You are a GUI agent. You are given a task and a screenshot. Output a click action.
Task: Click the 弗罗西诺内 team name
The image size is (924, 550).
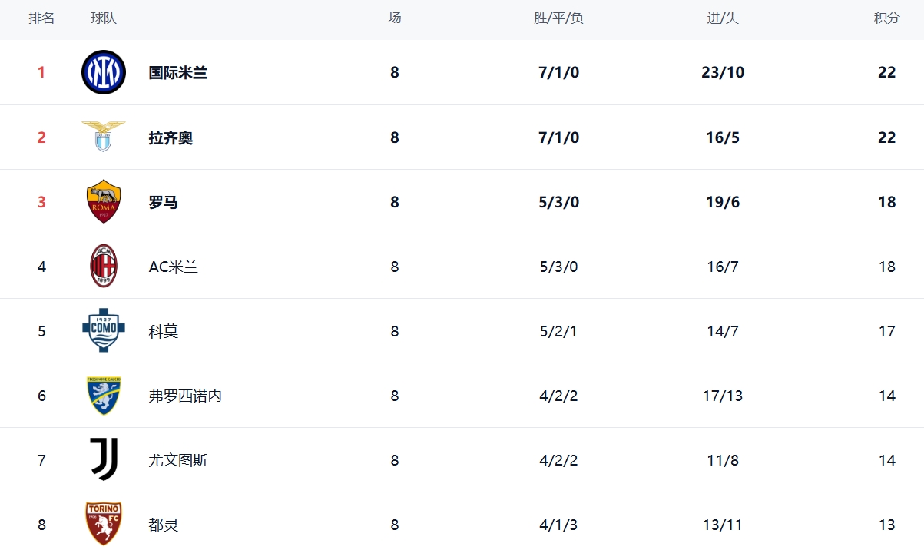click(185, 396)
